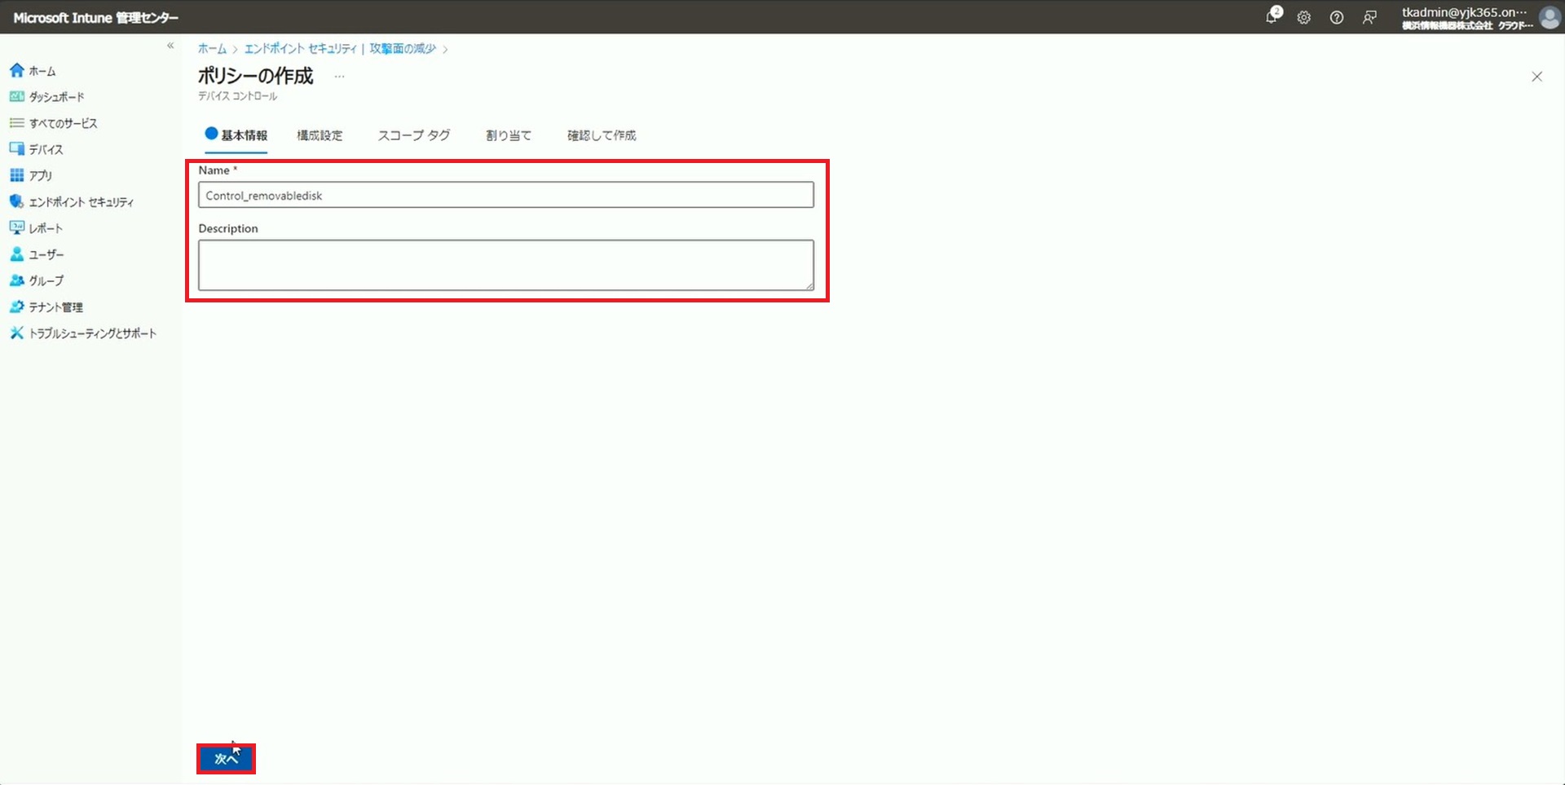The width and height of the screenshot is (1565, 785).
Task: Open the Users icon in sidebar
Action: [x=16, y=254]
